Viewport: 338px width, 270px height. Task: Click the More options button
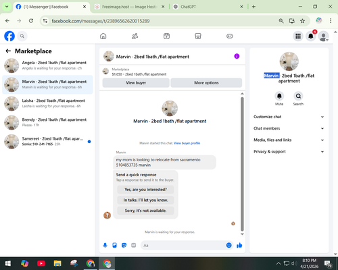coord(206,82)
